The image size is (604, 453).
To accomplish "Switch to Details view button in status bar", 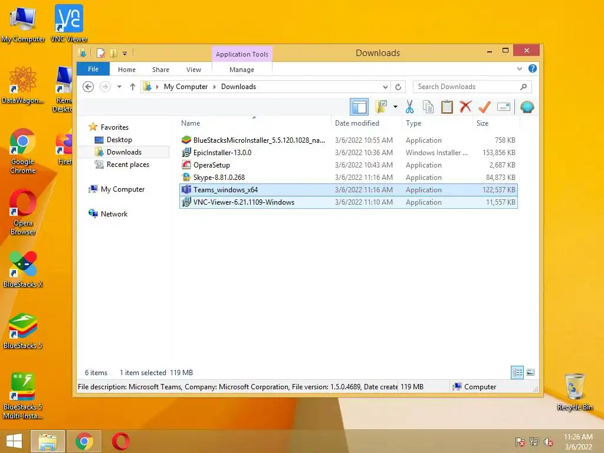I will pyautogui.click(x=517, y=372).
